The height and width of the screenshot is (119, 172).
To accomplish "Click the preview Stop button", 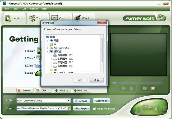I will click(x=132, y=88).
